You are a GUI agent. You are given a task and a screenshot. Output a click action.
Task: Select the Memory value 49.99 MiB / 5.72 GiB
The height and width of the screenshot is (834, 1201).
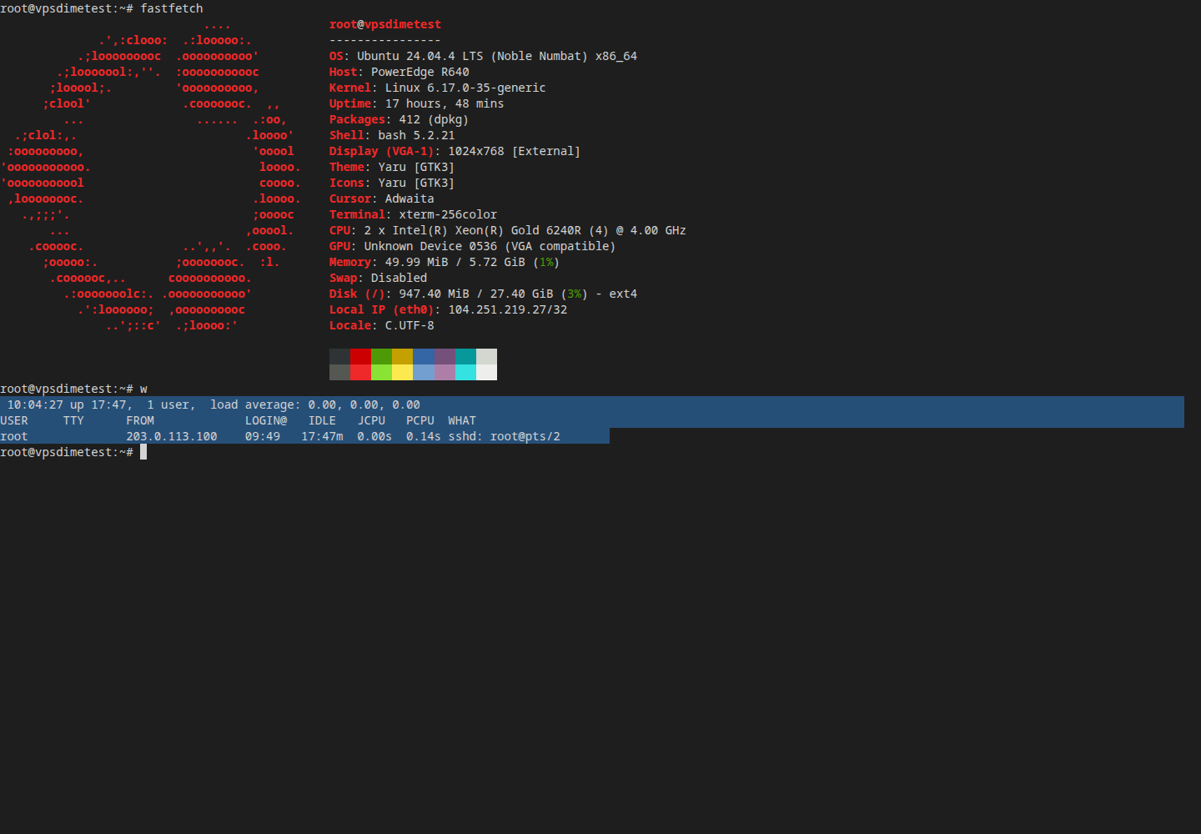(x=455, y=262)
